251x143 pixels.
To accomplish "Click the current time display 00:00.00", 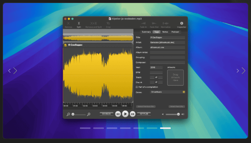I will click(x=107, y=114).
